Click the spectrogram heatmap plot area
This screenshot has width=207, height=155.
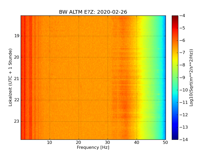click(x=93, y=78)
